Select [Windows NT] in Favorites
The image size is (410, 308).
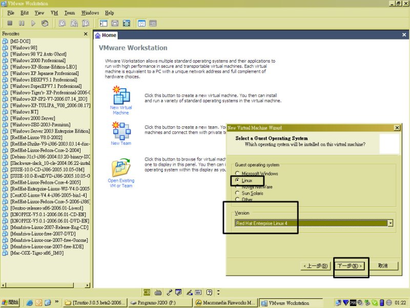24,112
